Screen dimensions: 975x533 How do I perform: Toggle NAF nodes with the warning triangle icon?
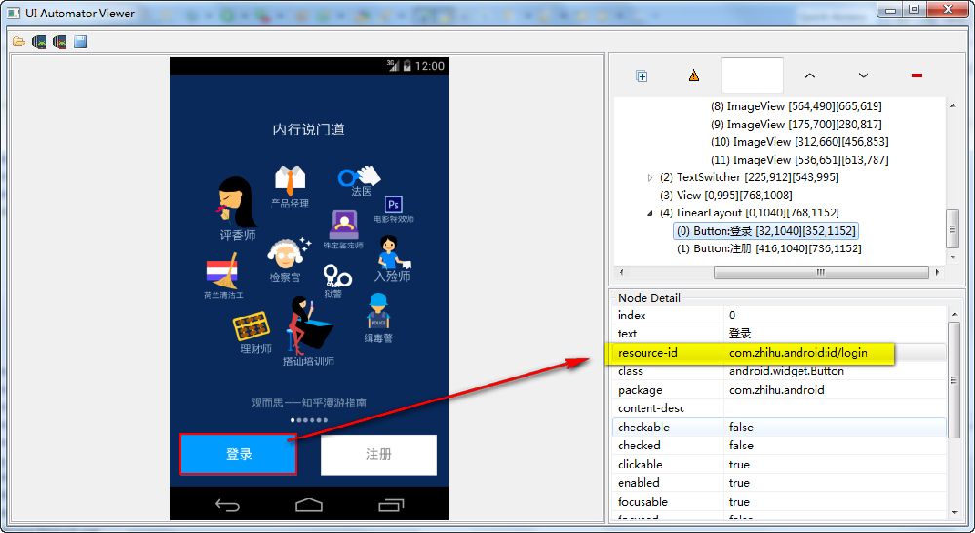694,76
